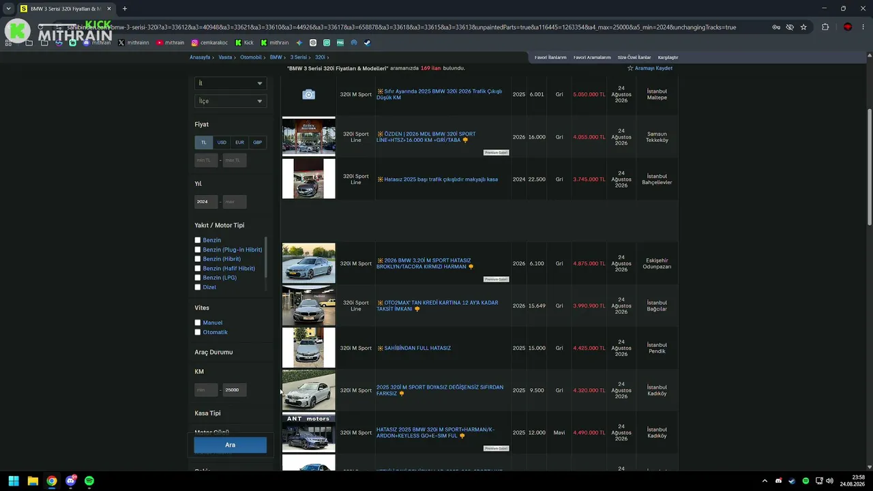
Task: Open the 3 Serisi breadcrumb link
Action: tap(299, 57)
